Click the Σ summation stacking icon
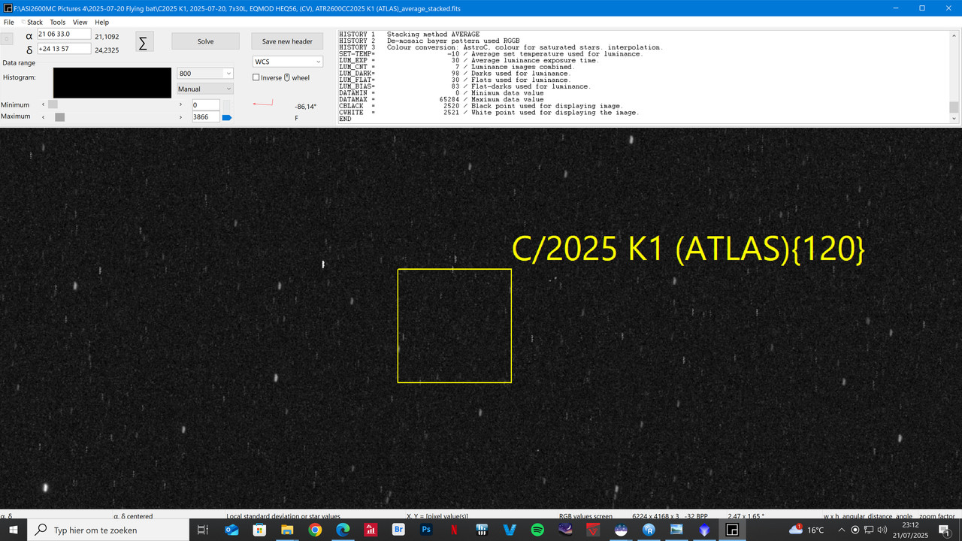Viewport: 962px width, 541px height. [x=143, y=43]
